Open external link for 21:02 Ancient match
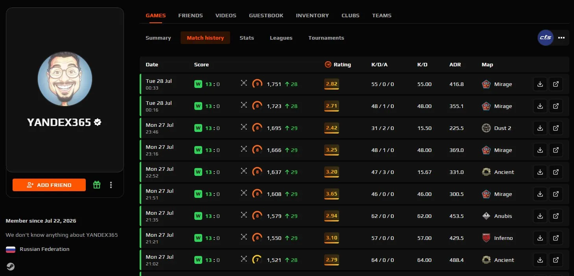The height and width of the screenshot is (276, 574). click(556, 260)
